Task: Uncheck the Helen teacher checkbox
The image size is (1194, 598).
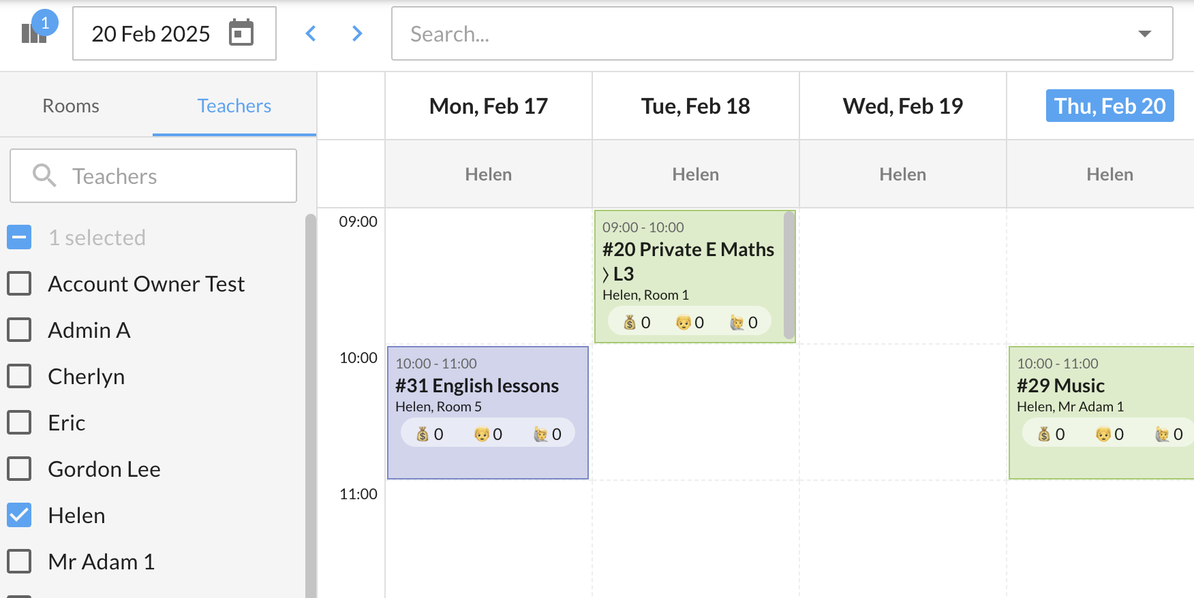Action: coord(19,516)
